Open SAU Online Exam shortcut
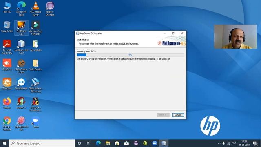 pos(21,66)
